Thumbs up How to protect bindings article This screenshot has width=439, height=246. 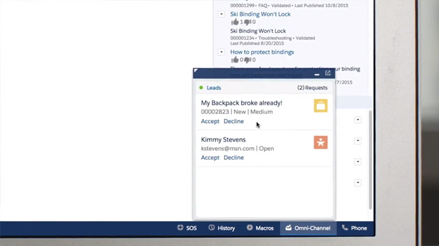pyautogui.click(x=235, y=59)
